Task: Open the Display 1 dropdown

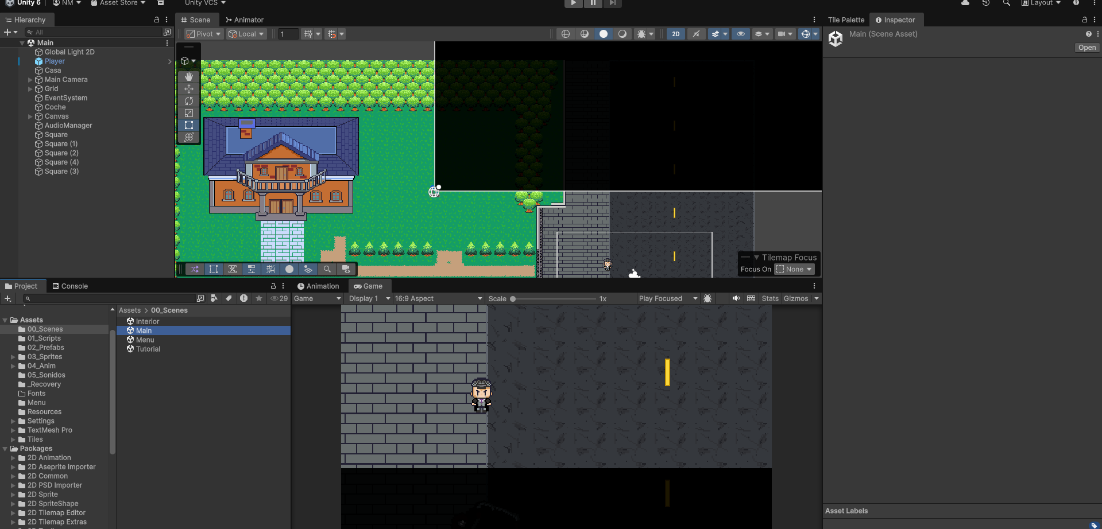Action: (369, 298)
